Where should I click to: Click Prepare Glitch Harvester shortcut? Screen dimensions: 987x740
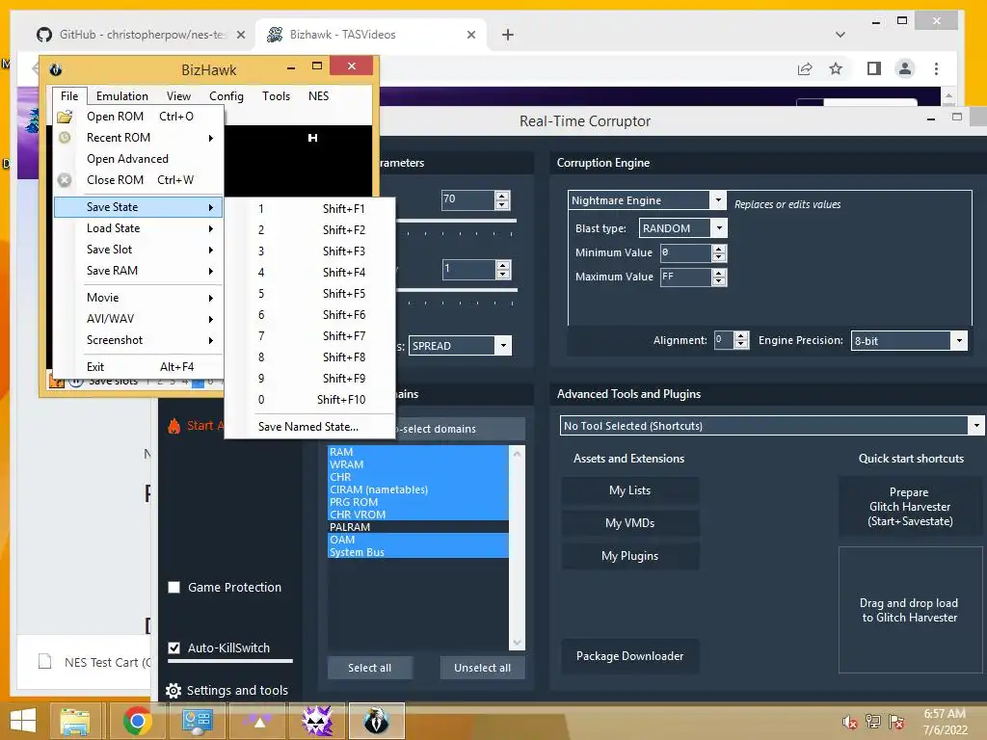[x=910, y=507]
